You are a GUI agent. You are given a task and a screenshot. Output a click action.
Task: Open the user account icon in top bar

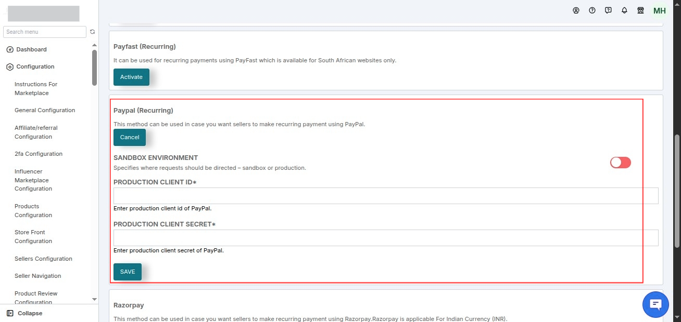tap(576, 10)
